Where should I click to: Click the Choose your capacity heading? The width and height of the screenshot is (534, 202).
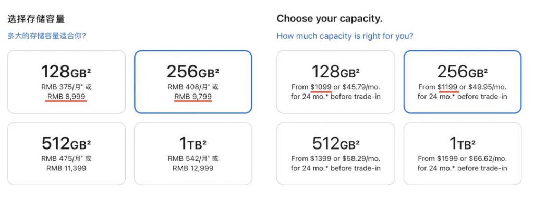(330, 19)
